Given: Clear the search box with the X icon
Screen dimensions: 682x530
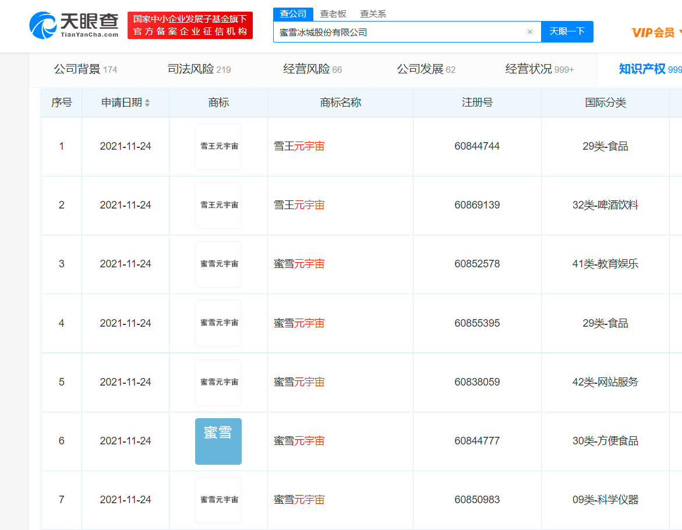Looking at the screenshot, I should (x=529, y=32).
